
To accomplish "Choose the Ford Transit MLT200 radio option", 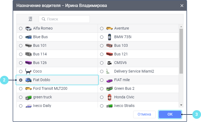I will [x=21, y=89].
